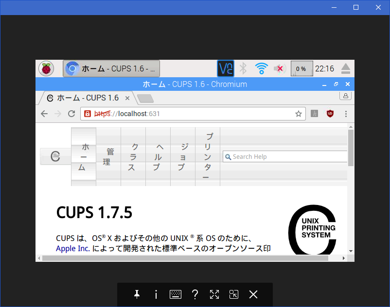This screenshot has width=390, height=307.
Task: Click the VNC server tray icon
Action: coord(226,68)
